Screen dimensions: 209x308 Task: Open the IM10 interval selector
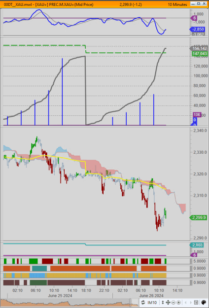coord(152,302)
